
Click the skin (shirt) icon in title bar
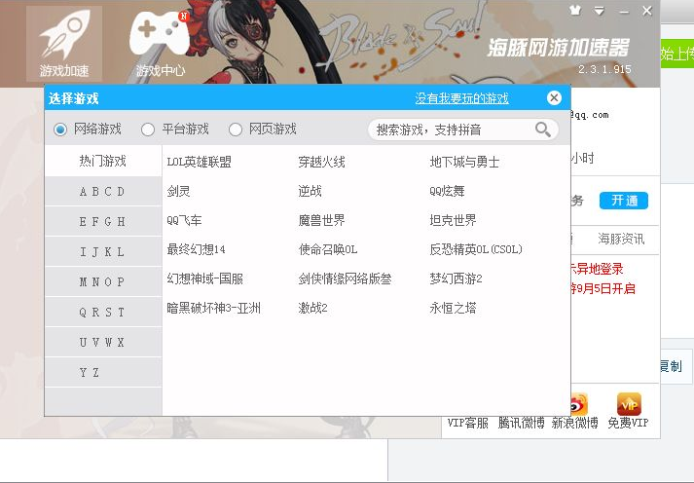coord(575,11)
